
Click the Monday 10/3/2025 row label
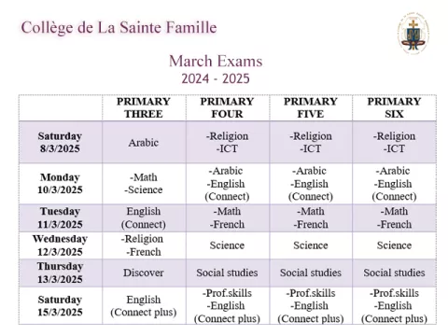(x=60, y=183)
